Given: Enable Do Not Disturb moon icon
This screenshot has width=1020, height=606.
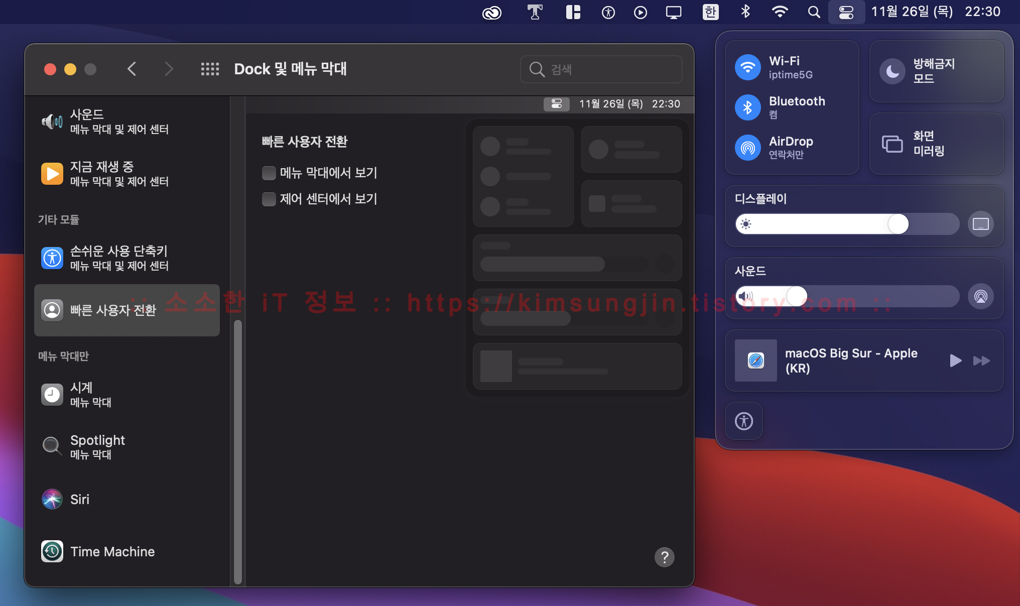Looking at the screenshot, I should click(892, 71).
